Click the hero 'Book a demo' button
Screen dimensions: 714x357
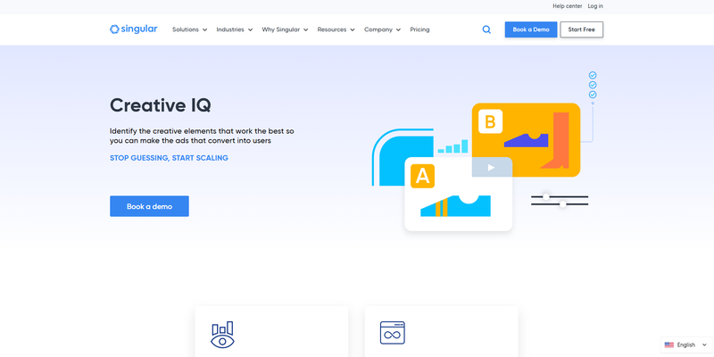(149, 206)
